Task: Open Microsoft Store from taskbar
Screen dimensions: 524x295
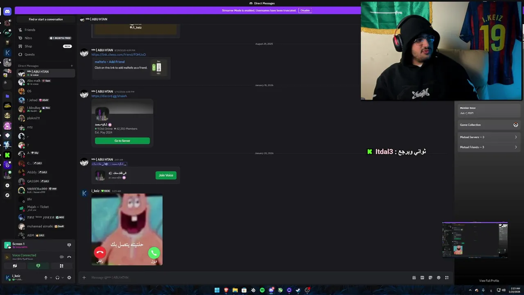Action: pyautogui.click(x=244, y=290)
